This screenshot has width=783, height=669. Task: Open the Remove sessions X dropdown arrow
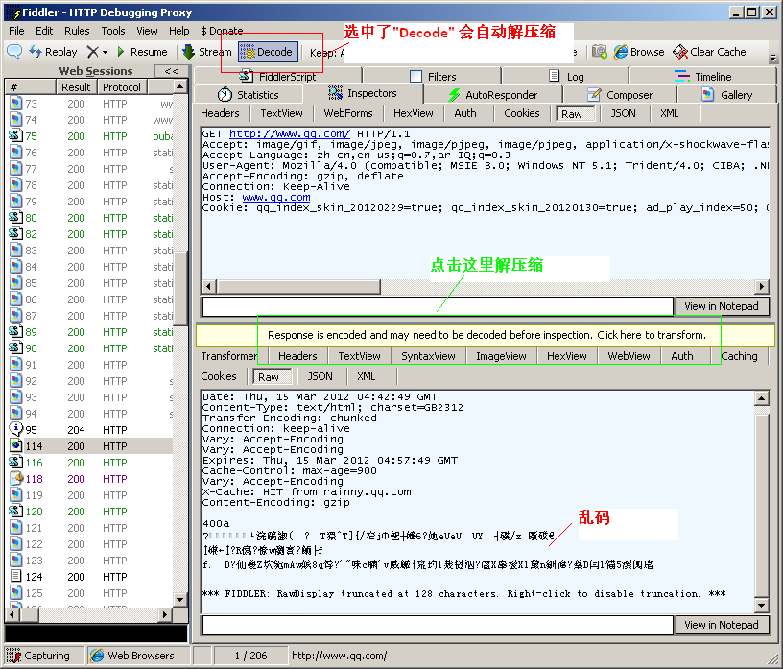pos(105,52)
